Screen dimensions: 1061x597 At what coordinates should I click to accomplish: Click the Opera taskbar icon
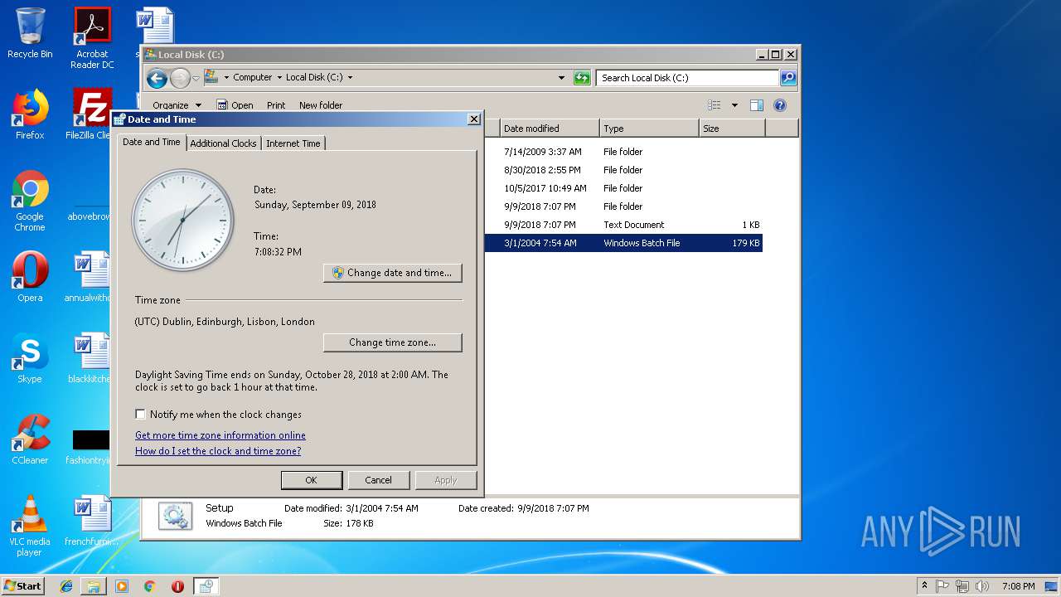[x=177, y=586]
